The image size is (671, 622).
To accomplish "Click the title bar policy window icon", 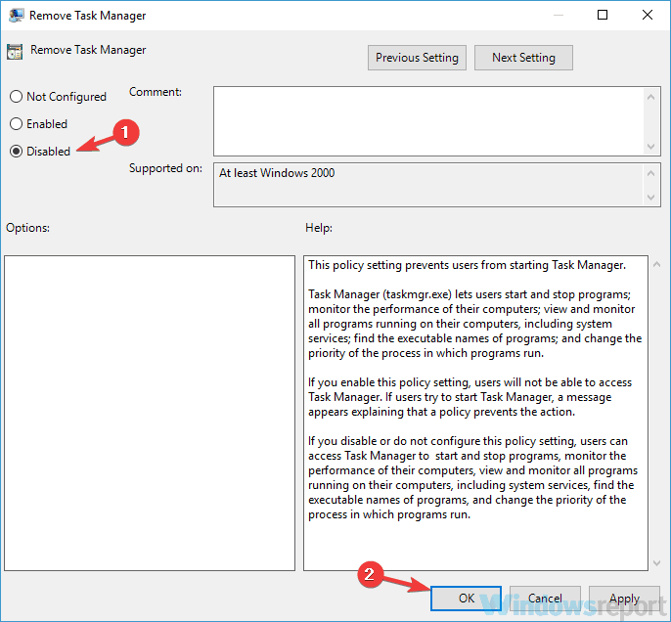I will point(17,16).
